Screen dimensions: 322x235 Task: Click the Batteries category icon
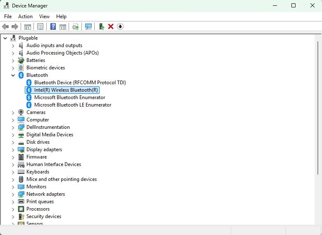click(21, 60)
